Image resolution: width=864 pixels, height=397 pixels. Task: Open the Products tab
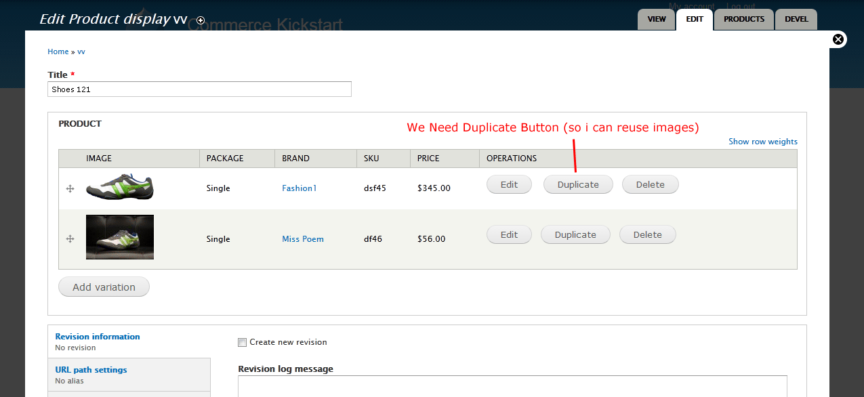pos(743,19)
